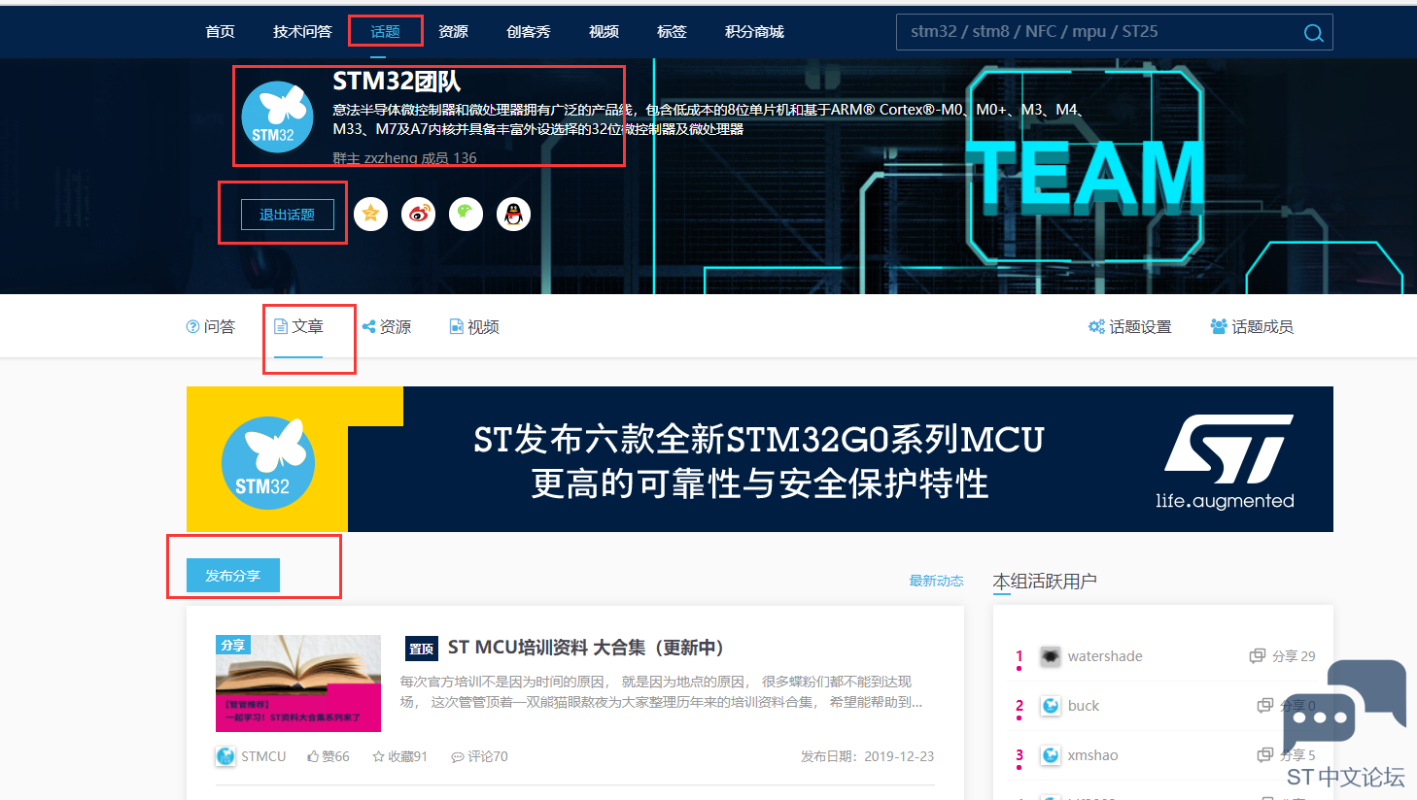Screen dimensions: 1417x800
Task: Open the 视频 tab under the banner
Action: [474, 327]
